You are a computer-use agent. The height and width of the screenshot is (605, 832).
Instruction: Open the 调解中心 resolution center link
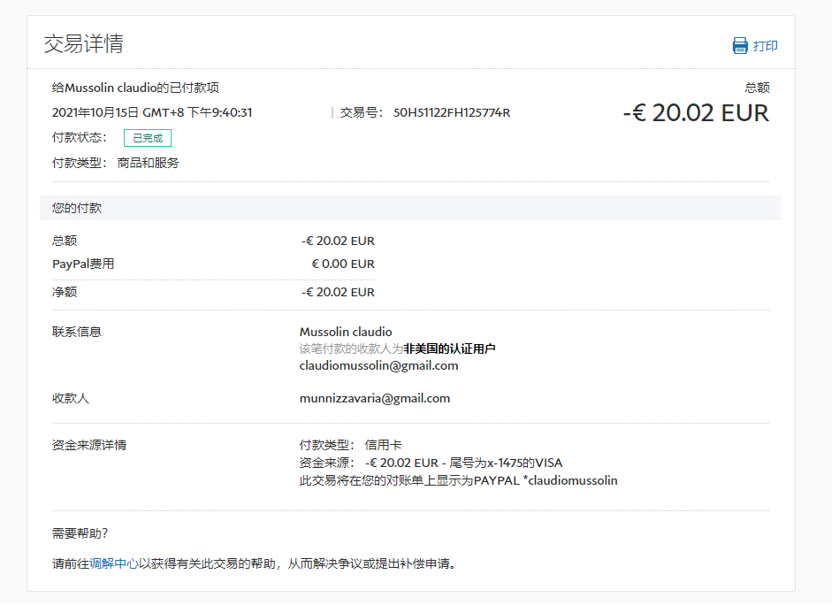click(x=113, y=563)
